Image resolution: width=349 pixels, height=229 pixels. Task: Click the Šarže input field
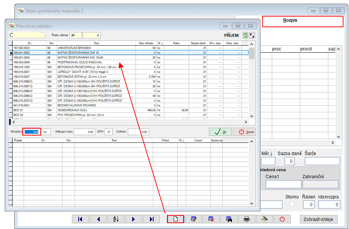(x=322, y=161)
